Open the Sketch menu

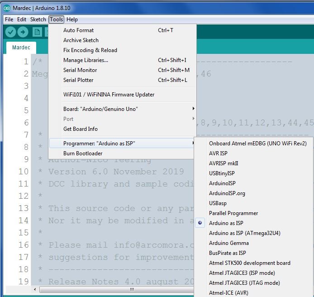coord(38,19)
